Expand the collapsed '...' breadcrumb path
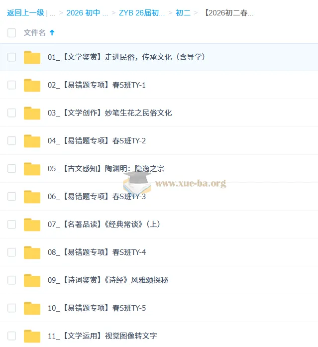 click(x=53, y=13)
